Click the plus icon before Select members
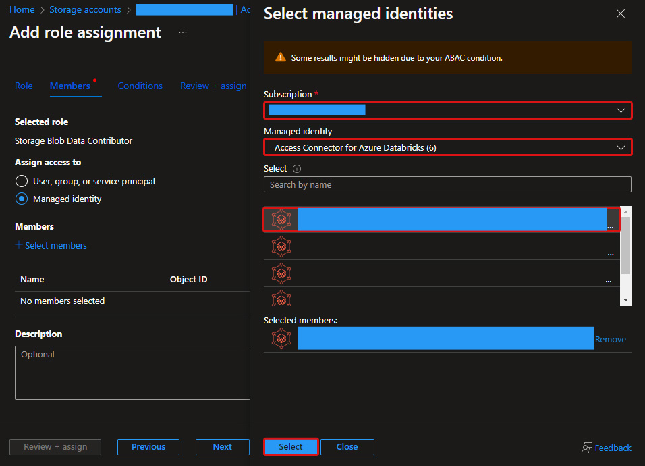The image size is (645, 466). pos(18,245)
